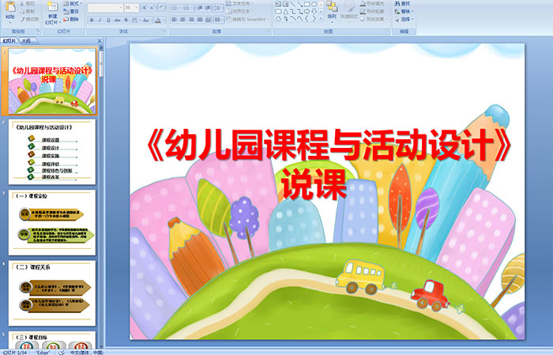Click the Copy (复制) icon
Image resolution: width=553 pixels, height=355 pixels.
22,11
